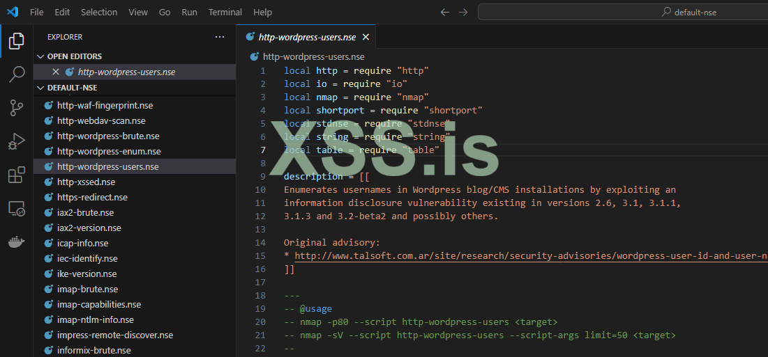Screen dimensions: 768x357
Task: Collapse the DEFAULT-NSE folder section
Action: point(135,88)
